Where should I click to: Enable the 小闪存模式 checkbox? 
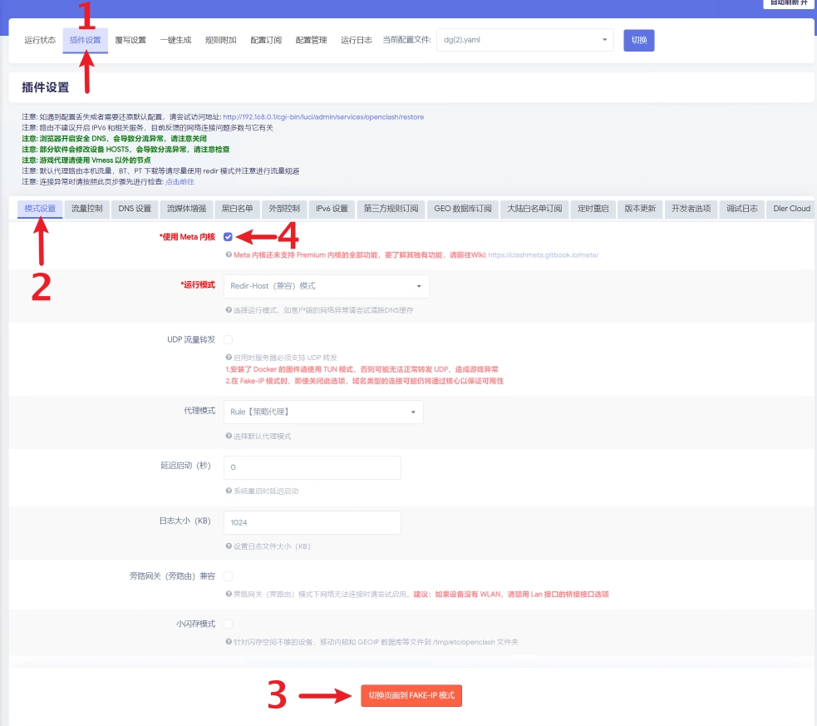point(228,624)
